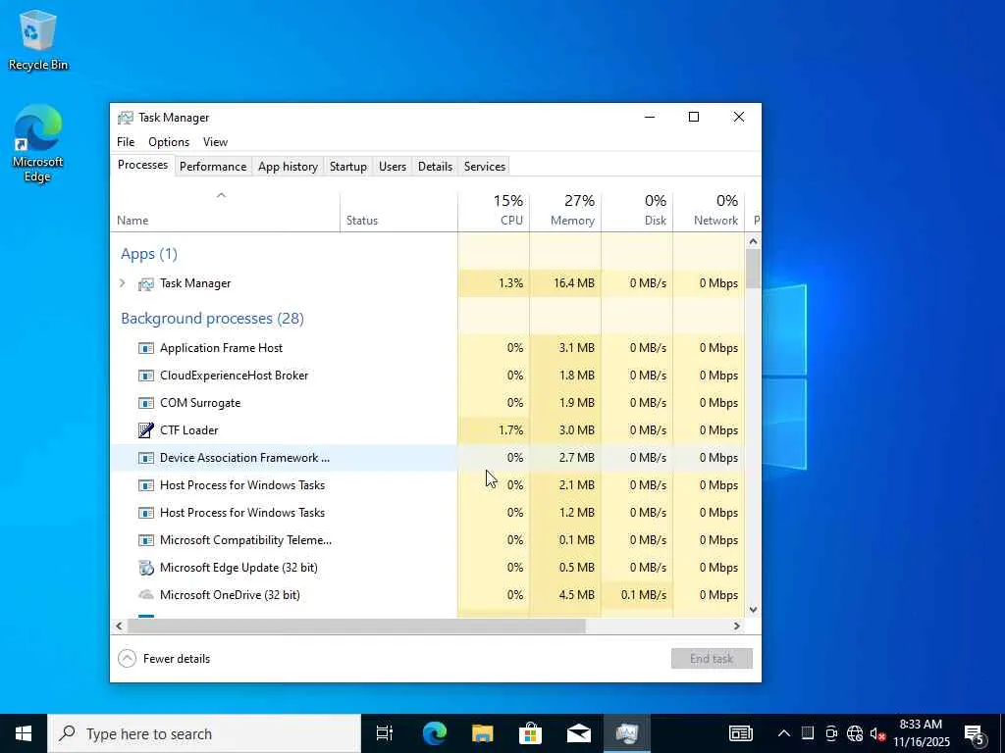This screenshot has width=1005, height=753.
Task: Click the Type here to search box
Action: click(204, 733)
